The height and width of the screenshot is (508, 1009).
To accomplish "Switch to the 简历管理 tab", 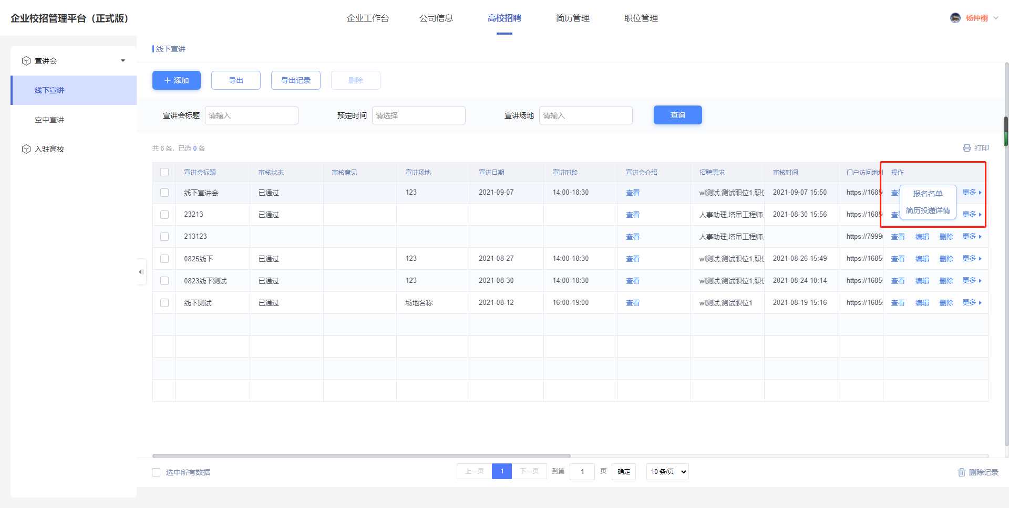I will (572, 18).
